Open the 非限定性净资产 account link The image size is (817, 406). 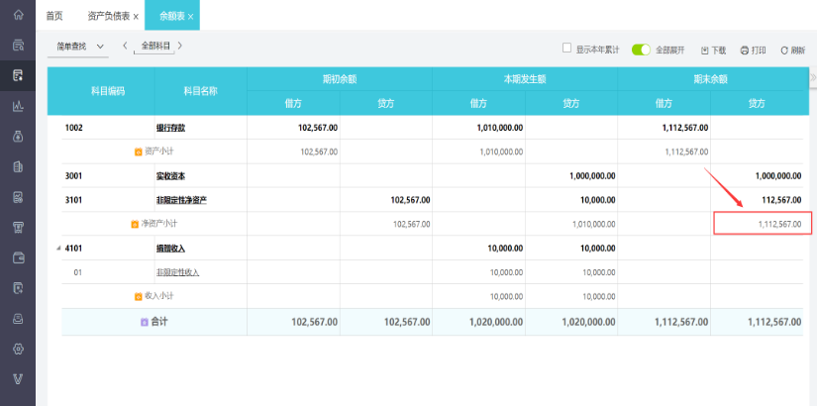coord(181,200)
